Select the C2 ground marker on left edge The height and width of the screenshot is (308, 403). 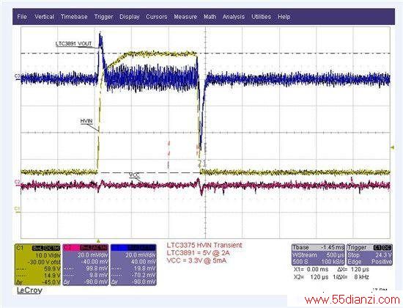[x=18, y=182]
